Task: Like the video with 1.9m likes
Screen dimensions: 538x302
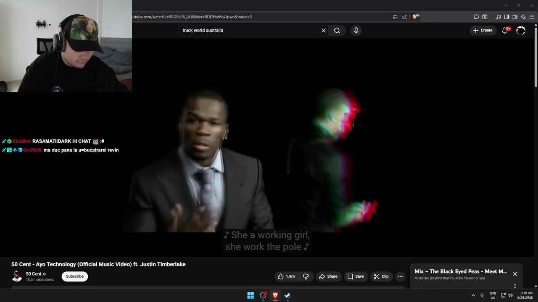Action: click(x=286, y=276)
